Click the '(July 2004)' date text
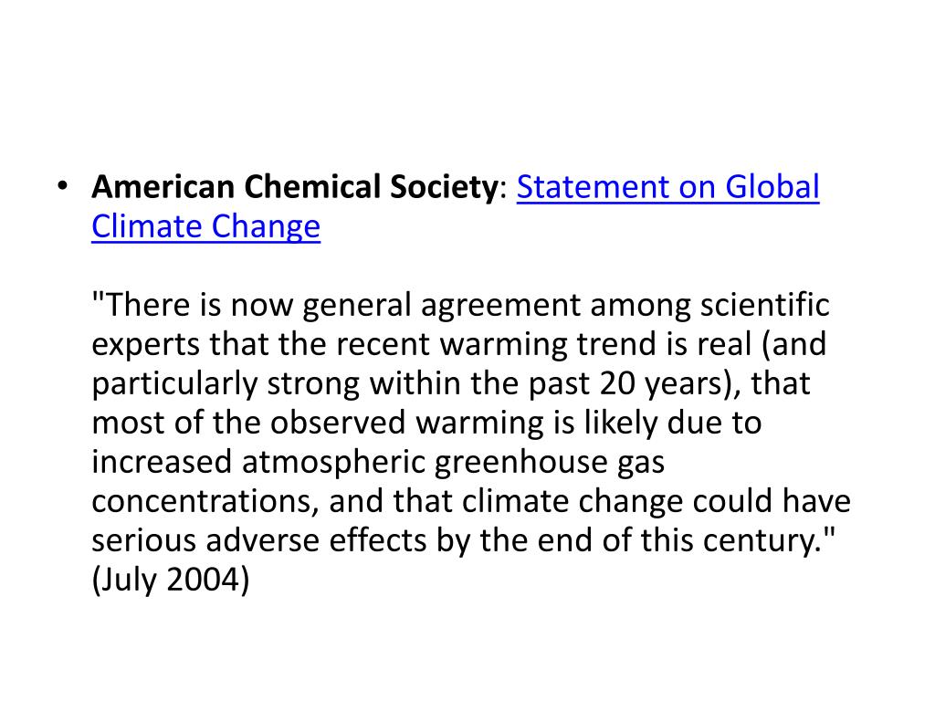This screenshot has height=701, width=935. [x=171, y=579]
